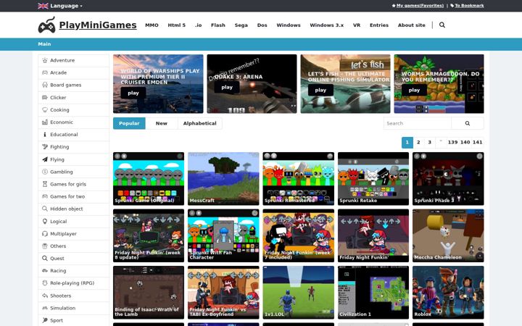Go to page 141
The width and height of the screenshot is (522, 326).
477,143
